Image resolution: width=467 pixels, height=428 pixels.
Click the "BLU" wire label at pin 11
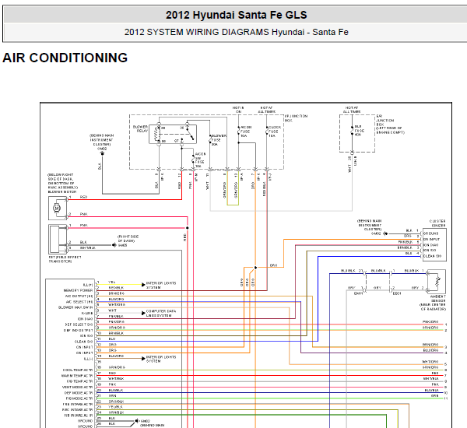click(x=112, y=339)
